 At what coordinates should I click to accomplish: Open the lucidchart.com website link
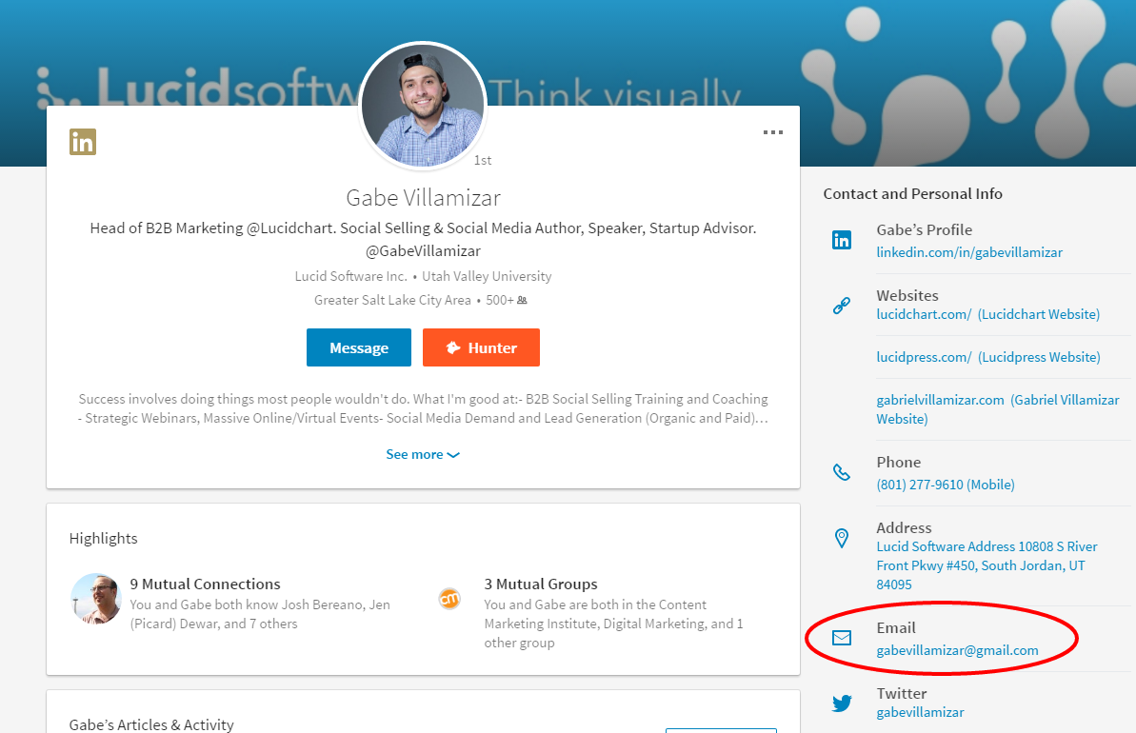click(988, 314)
